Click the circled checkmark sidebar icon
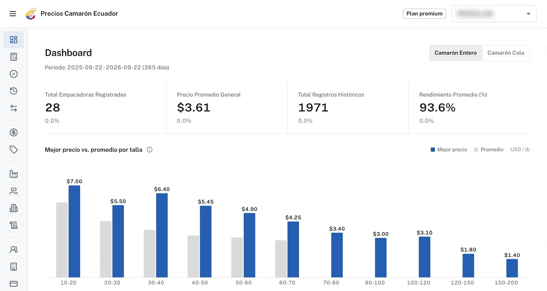Screen dimensions: 547x291 tap(14, 74)
